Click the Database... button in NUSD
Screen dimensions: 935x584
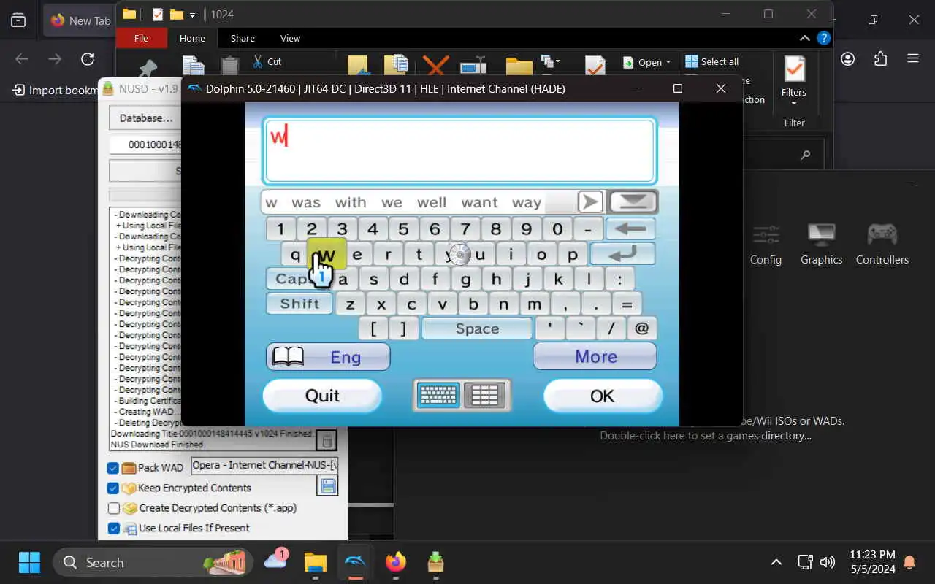click(x=145, y=118)
